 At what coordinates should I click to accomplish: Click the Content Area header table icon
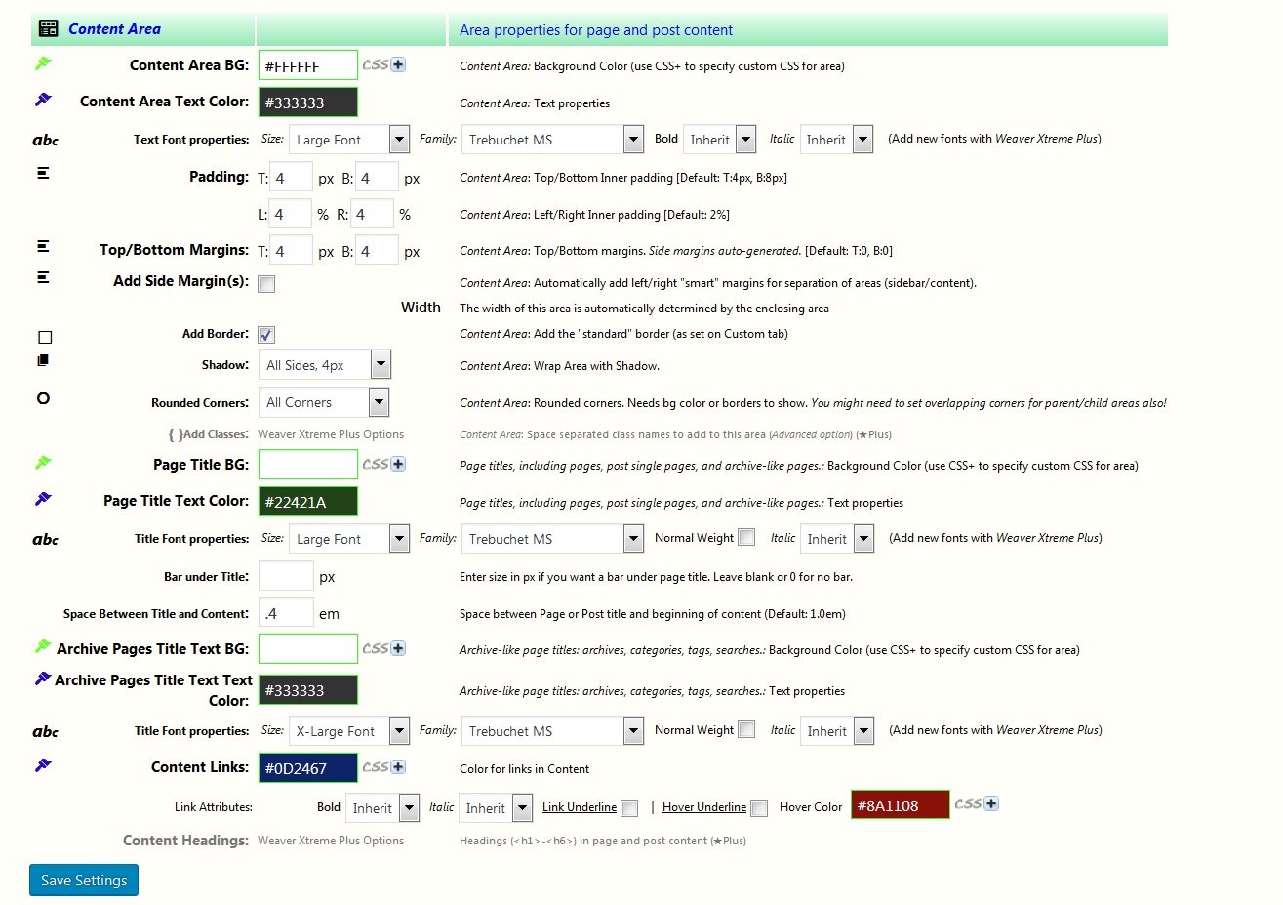(x=48, y=28)
